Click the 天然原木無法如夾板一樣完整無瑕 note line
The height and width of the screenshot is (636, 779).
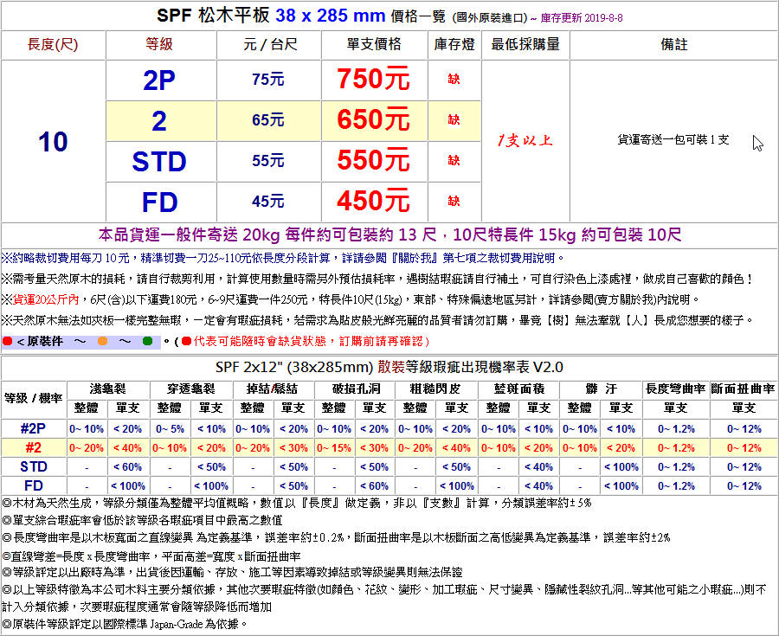coord(377,321)
